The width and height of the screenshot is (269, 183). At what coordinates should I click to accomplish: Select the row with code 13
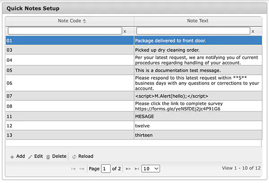[x=134, y=135]
